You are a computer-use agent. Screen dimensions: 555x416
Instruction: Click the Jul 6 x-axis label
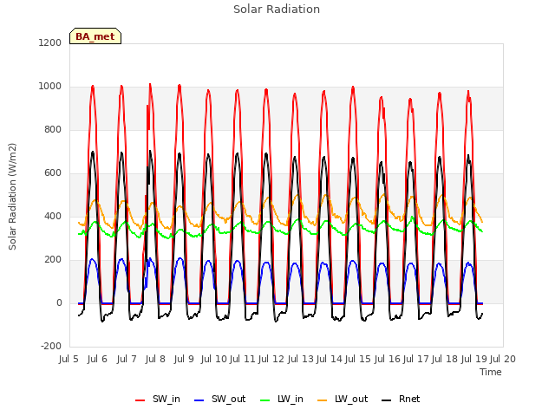(x=97, y=359)
